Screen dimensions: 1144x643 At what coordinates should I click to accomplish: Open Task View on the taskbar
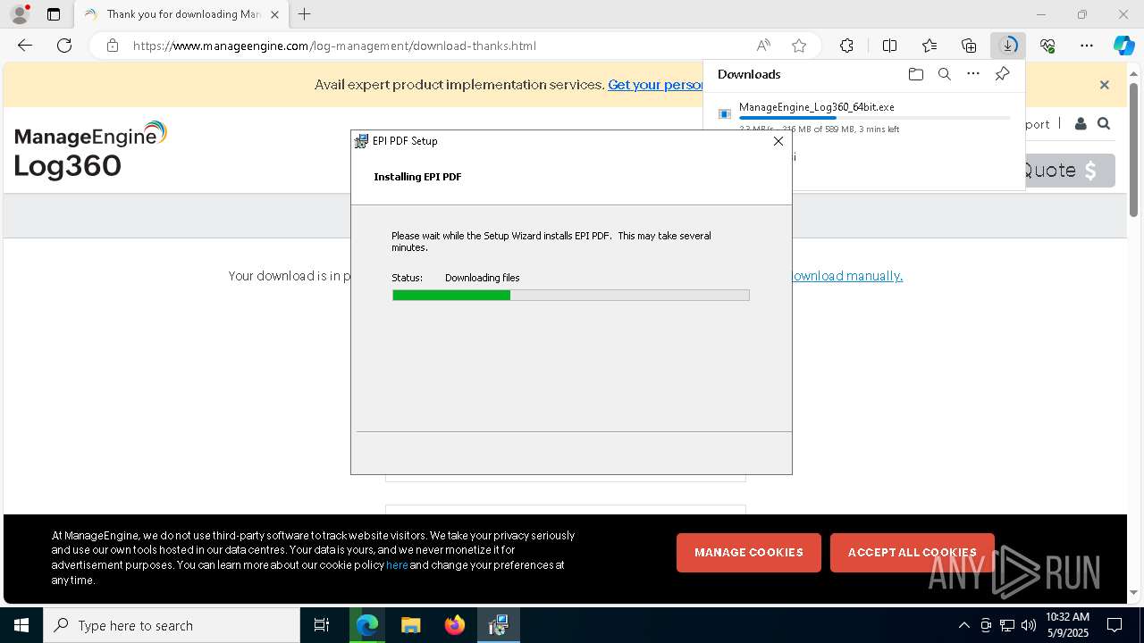(x=322, y=625)
